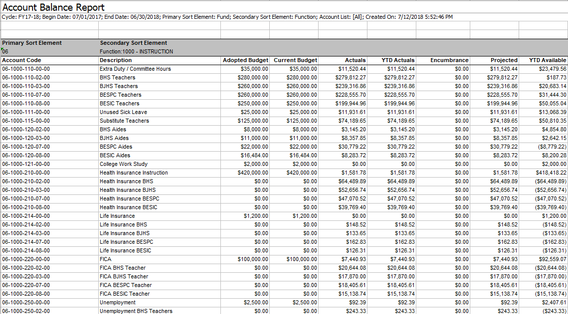
Task: Click the Health Insurance BESPC description
Action: click(x=129, y=199)
